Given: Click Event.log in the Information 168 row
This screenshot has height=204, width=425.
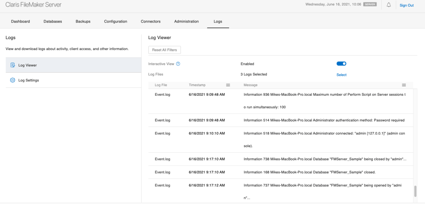Looking at the screenshot, I should coord(162,172).
